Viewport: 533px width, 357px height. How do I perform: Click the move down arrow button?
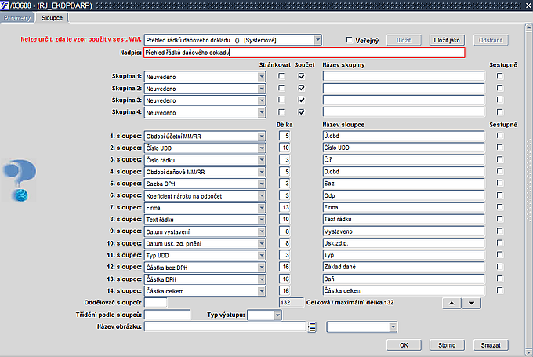469,303
